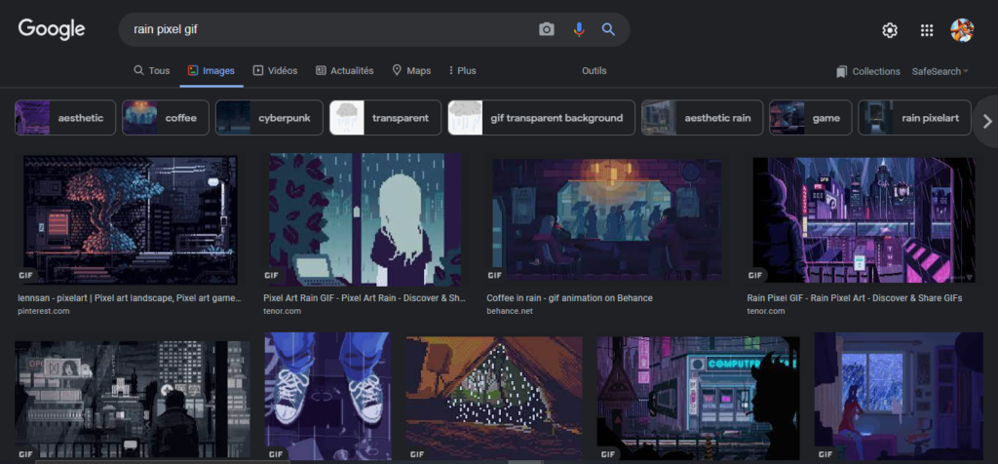The width and height of the screenshot is (998, 464).
Task: Click the behance.net source text
Action: click(510, 311)
